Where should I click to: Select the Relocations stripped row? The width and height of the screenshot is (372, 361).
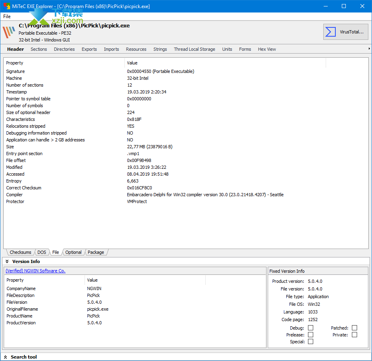186,126
